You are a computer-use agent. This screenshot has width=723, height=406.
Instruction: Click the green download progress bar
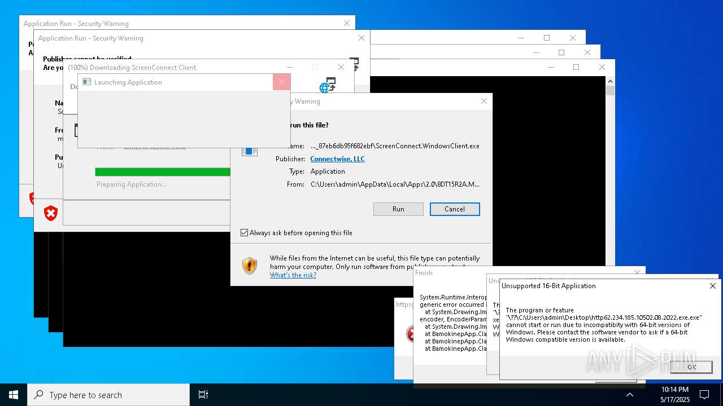point(163,172)
